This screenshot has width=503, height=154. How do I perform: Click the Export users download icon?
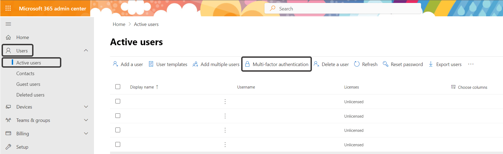click(x=431, y=64)
